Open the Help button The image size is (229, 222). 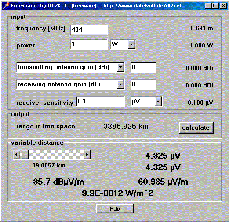115,209
